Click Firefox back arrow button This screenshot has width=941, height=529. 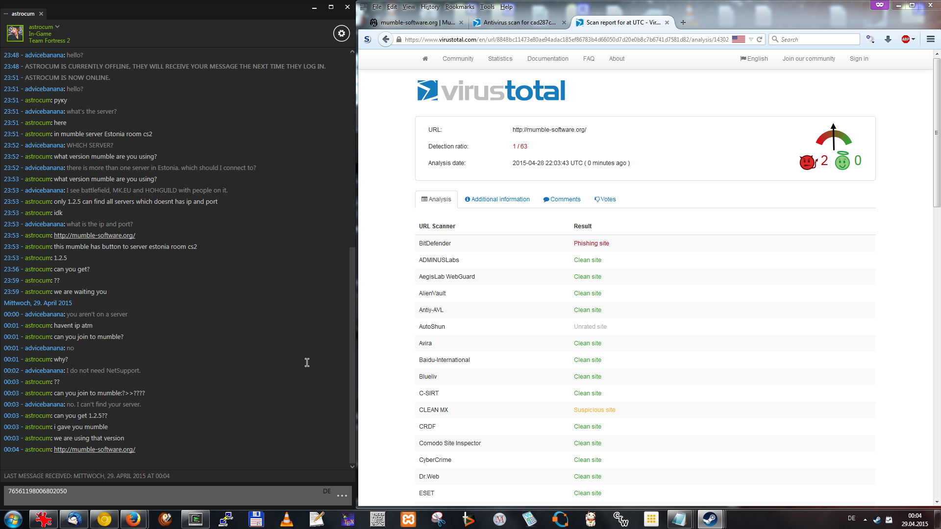click(x=386, y=39)
